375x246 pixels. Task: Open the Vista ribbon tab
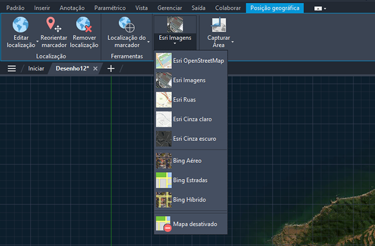coord(141,8)
